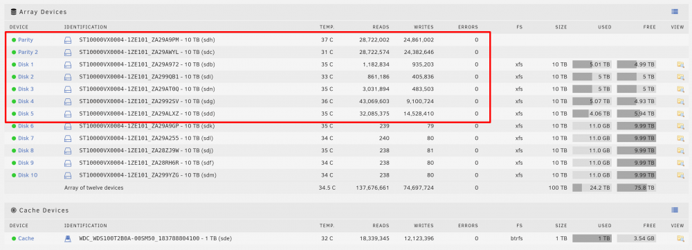Open the view folder icon for Disk 10
The image size is (692, 250).
pyautogui.click(x=680, y=175)
